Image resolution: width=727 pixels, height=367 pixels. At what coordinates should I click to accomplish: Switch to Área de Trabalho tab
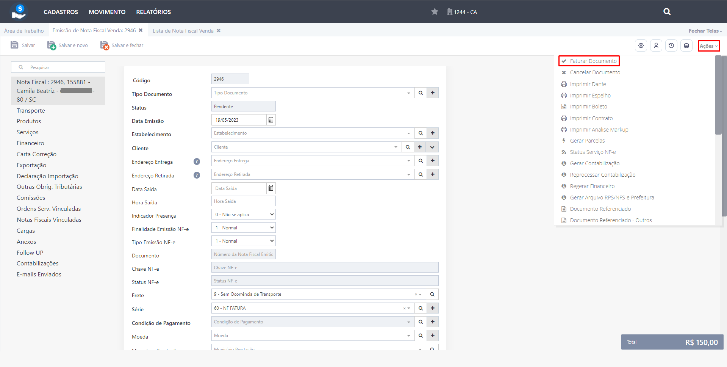(24, 31)
